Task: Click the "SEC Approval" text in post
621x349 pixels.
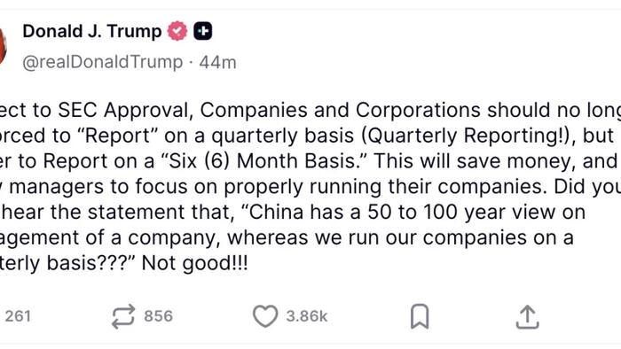Action: [x=126, y=110]
